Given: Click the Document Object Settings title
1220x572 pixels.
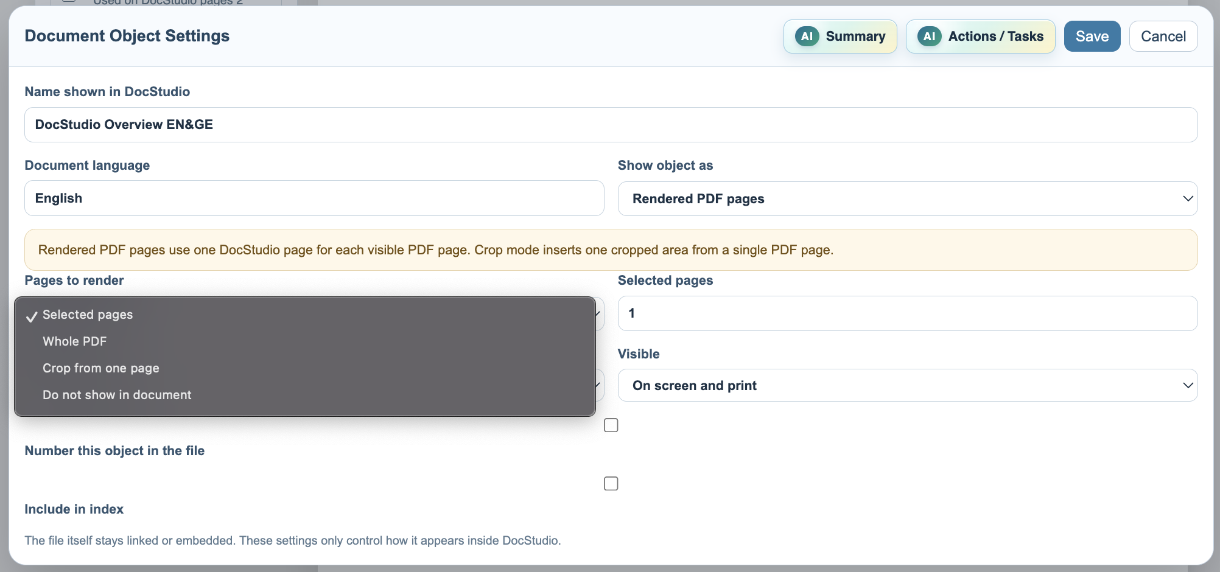Looking at the screenshot, I should point(127,36).
